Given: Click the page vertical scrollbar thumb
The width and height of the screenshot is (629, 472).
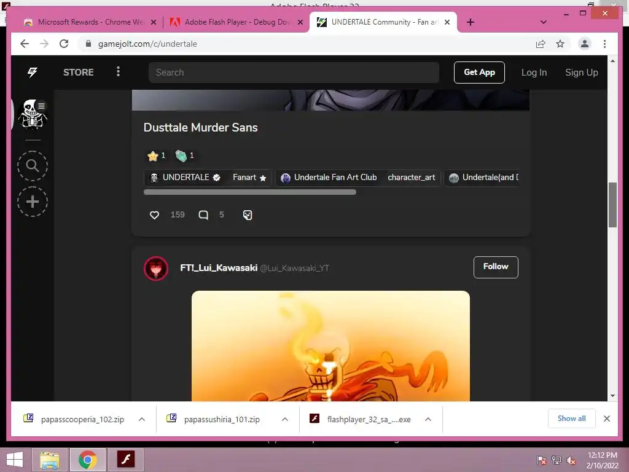Looking at the screenshot, I should point(612,205).
